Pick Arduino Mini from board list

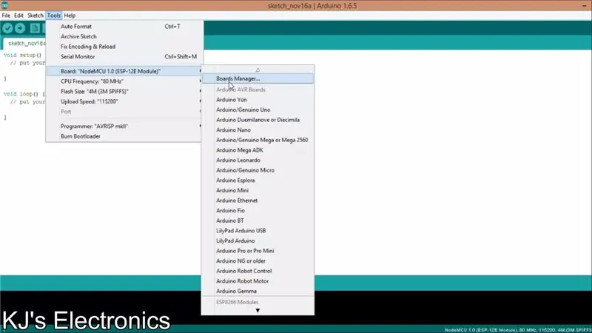click(258, 190)
